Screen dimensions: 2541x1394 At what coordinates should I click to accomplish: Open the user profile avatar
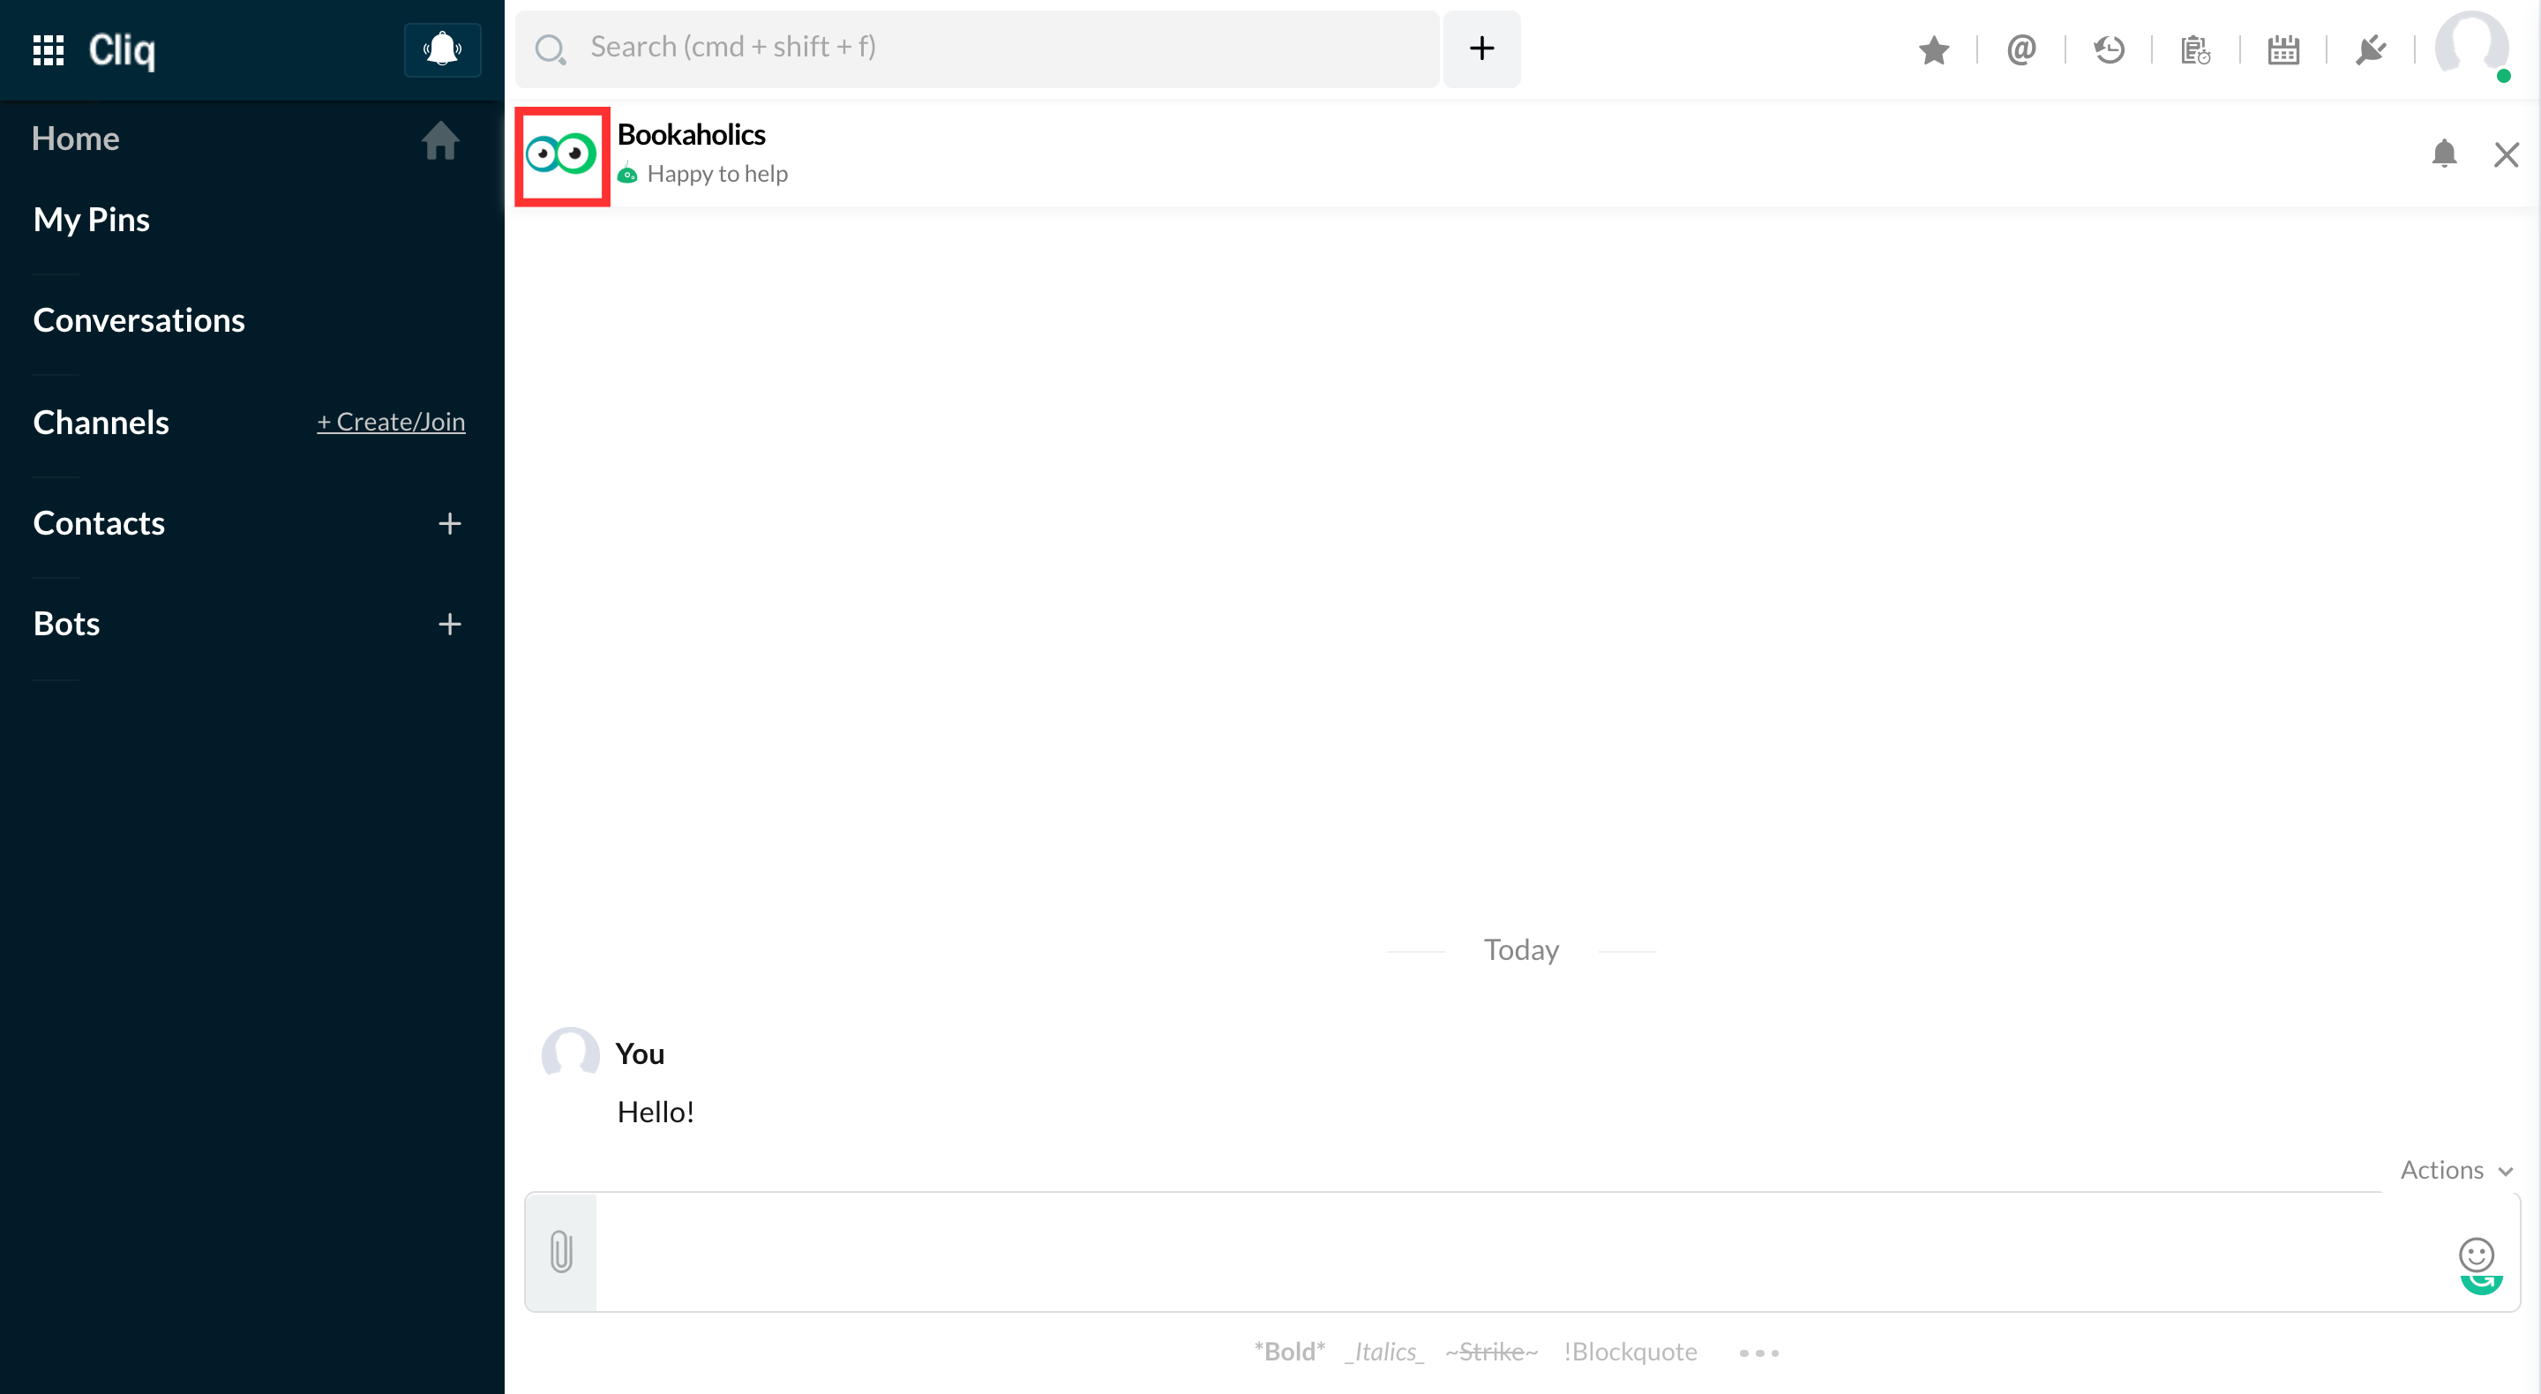coord(2472,45)
